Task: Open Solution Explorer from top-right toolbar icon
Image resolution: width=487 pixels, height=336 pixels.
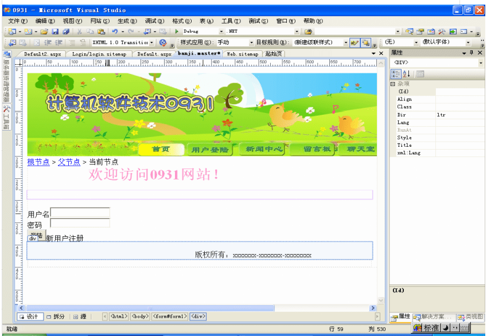Action: [x=410, y=32]
